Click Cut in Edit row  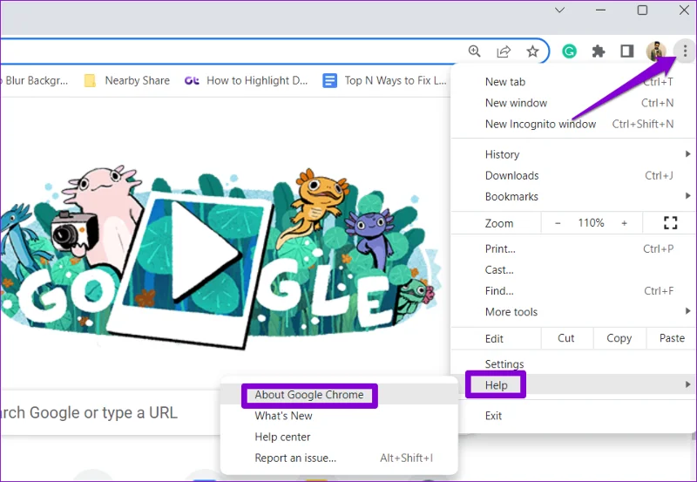point(566,338)
